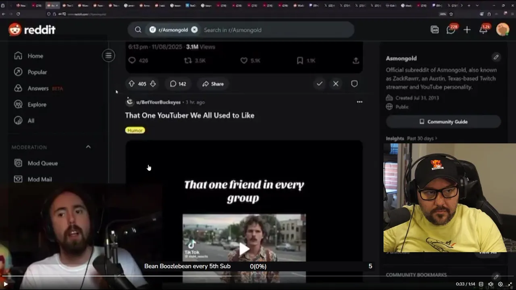This screenshot has width=516, height=290.
Task: Open That One YouTuber We All Used to Like
Action: click(x=189, y=115)
